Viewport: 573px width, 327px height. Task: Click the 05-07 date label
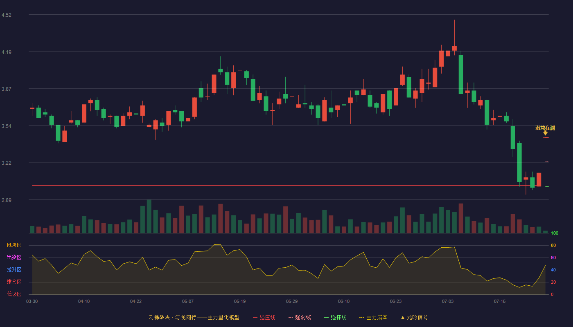click(x=188, y=301)
